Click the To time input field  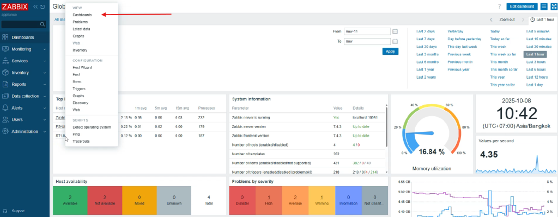pyautogui.click(x=367, y=41)
